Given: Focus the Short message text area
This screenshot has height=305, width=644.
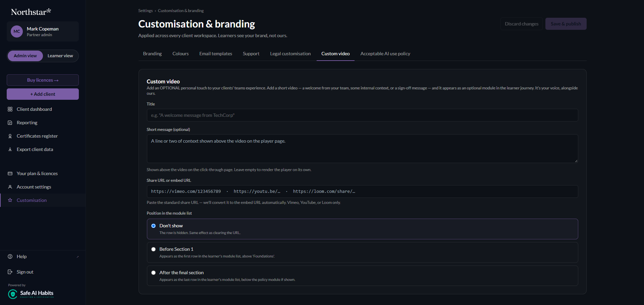Looking at the screenshot, I should tap(362, 149).
